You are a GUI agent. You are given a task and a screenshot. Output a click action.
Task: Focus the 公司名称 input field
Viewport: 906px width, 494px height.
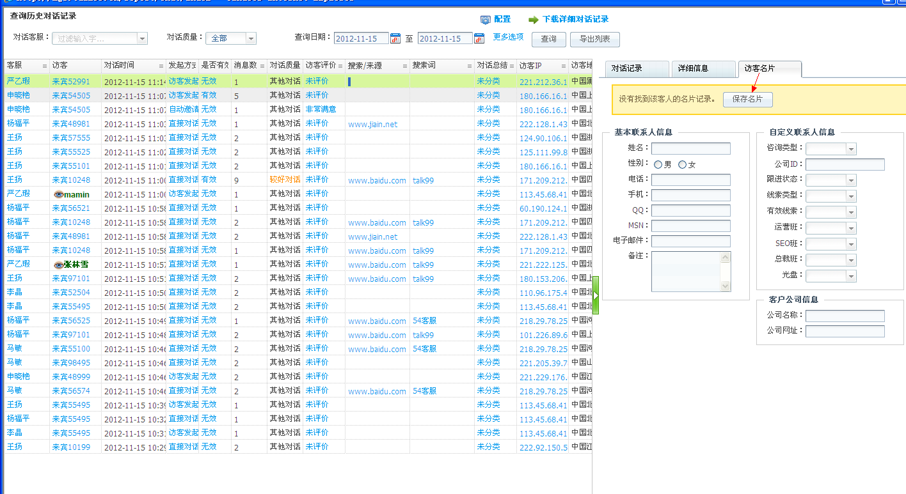point(845,316)
